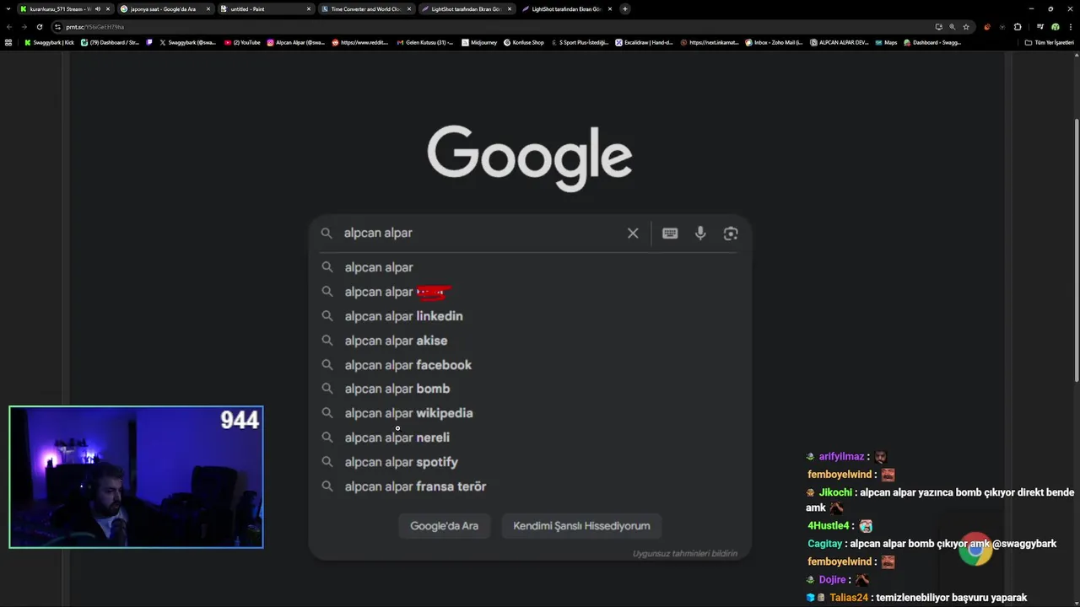Select suggestion 'alpcan alpar akise'
Screen dimensions: 1080x607
530,341
